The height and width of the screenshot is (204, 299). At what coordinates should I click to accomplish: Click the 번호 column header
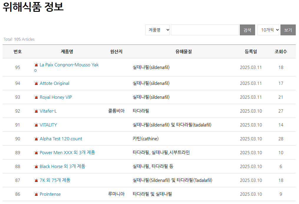pyautogui.click(x=18, y=52)
